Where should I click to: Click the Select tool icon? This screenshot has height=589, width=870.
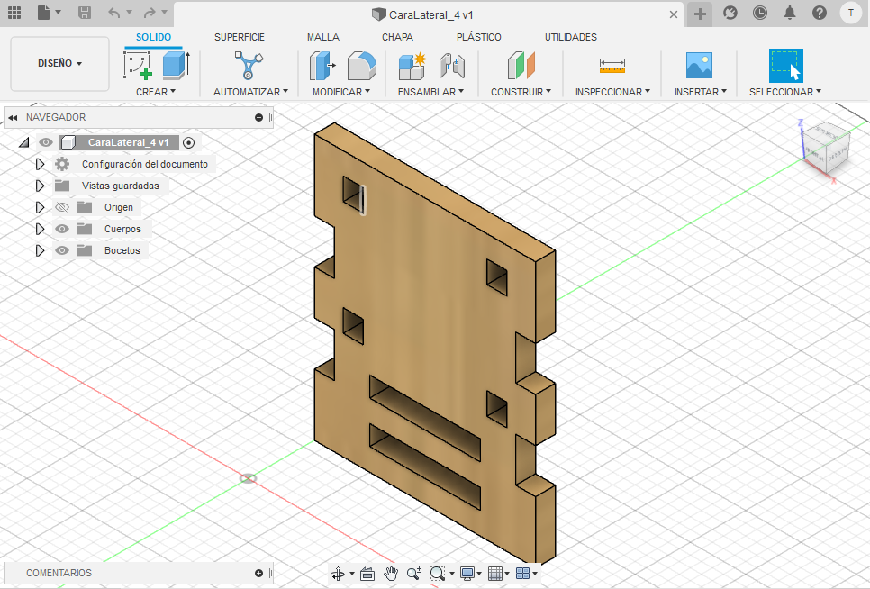785,66
